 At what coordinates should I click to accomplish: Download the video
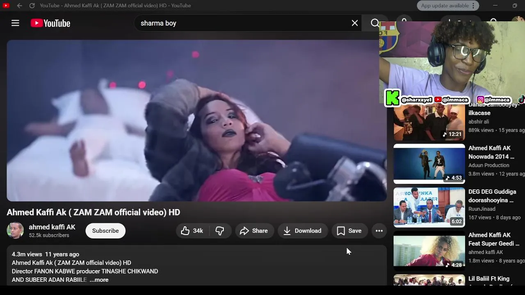point(303,231)
